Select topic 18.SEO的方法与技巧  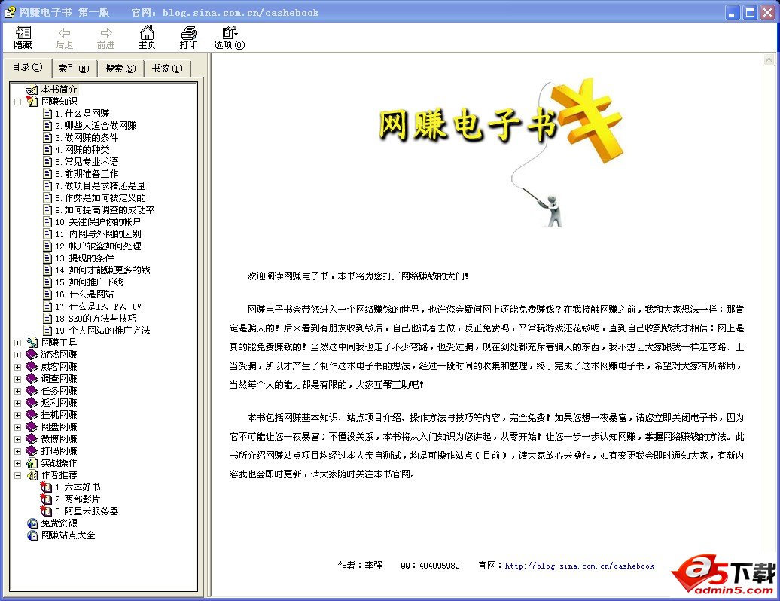[101, 318]
